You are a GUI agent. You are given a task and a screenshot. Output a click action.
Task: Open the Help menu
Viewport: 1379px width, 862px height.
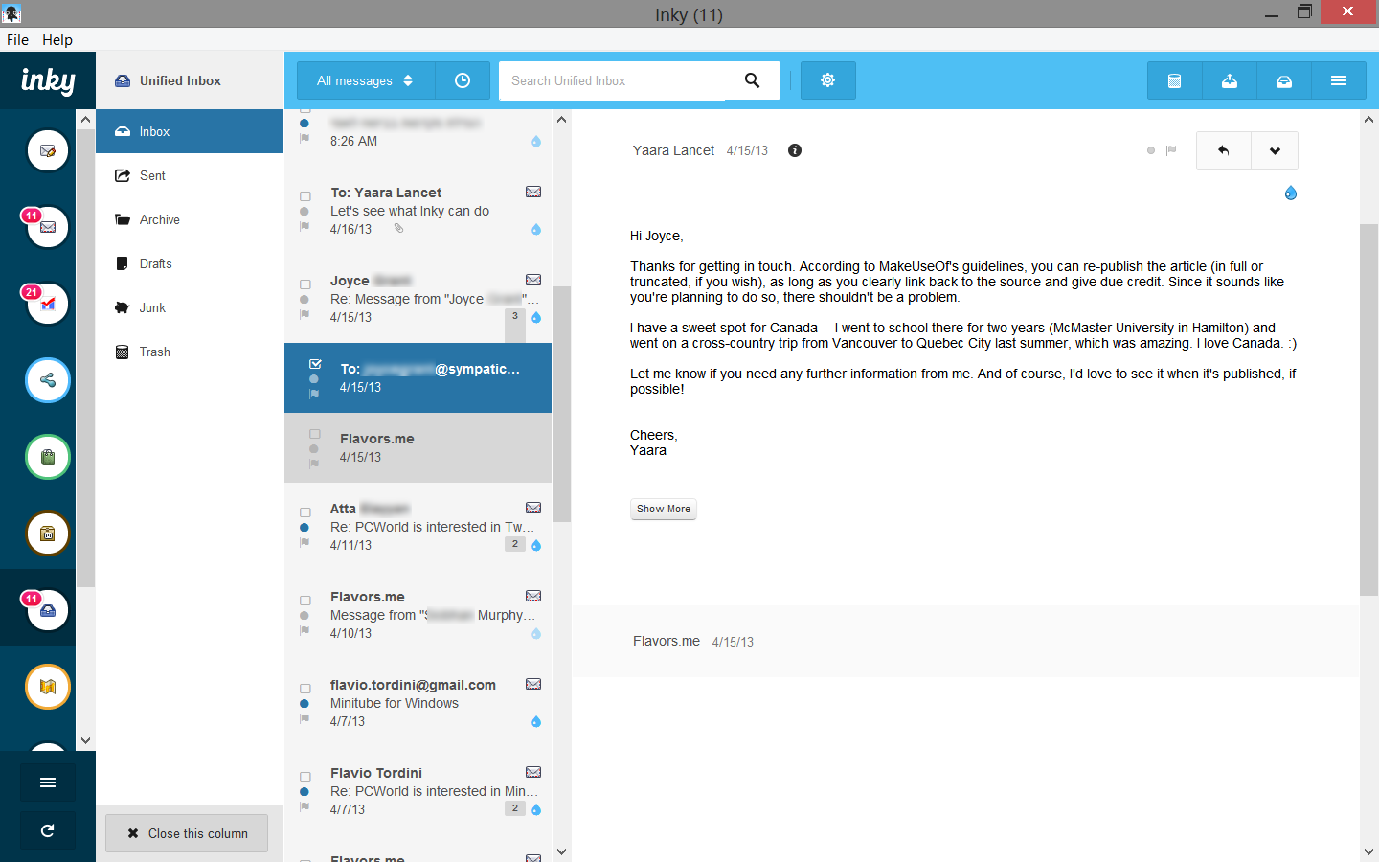pyautogui.click(x=57, y=40)
